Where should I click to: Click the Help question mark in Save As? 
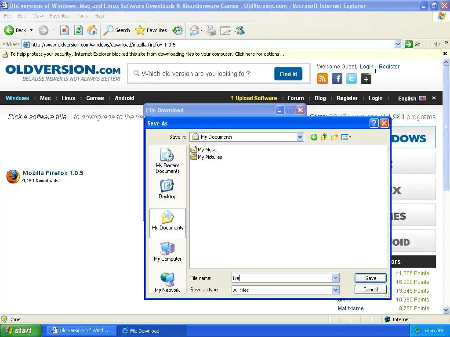[374, 123]
